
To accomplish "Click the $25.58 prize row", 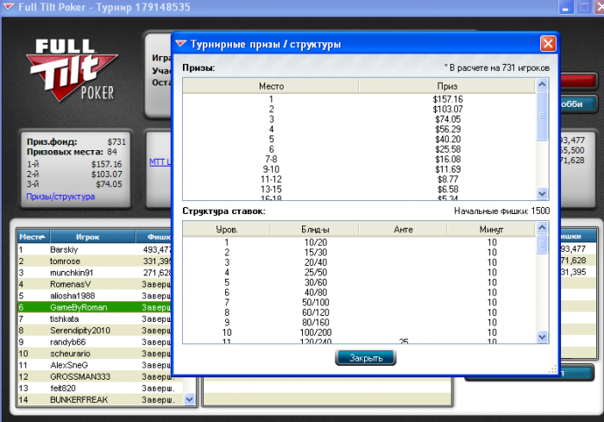I will tap(360, 149).
